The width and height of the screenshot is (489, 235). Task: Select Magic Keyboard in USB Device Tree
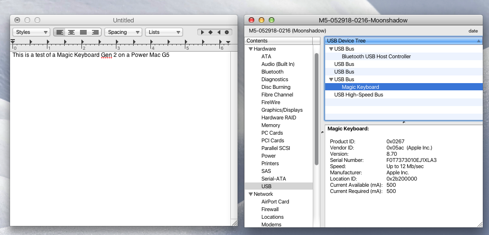coord(404,87)
